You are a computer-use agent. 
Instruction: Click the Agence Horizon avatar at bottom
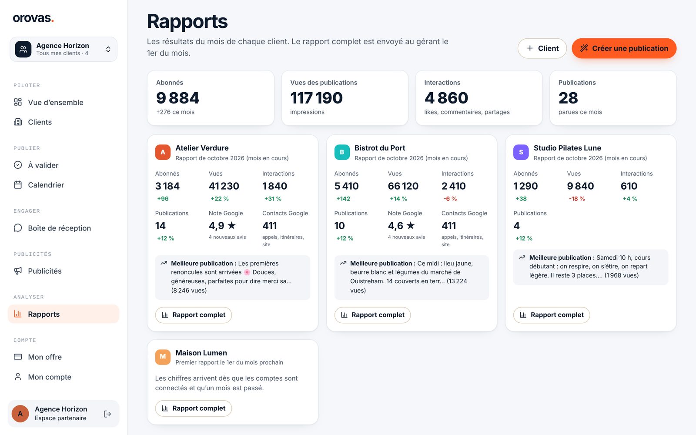point(20,414)
